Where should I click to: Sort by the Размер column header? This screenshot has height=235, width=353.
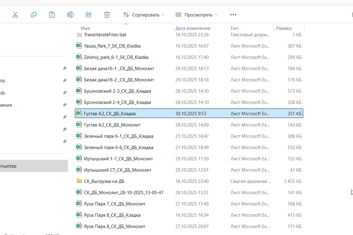[x=284, y=28]
